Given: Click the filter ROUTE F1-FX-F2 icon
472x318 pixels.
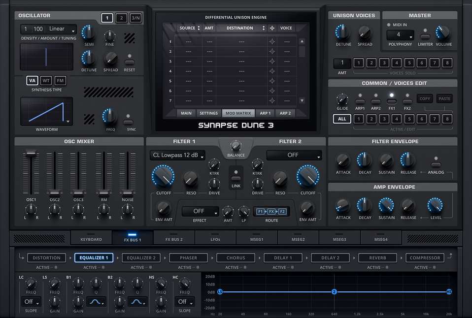Looking at the screenshot, I should tap(271, 212).
